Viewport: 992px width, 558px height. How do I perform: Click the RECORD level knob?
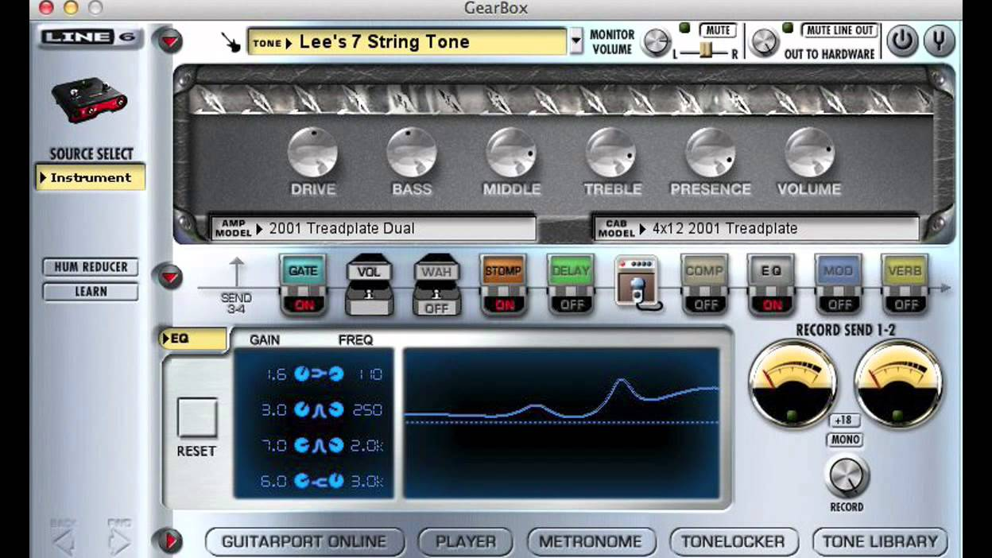pyautogui.click(x=845, y=476)
